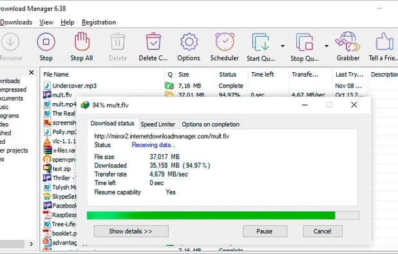Click the booklet PDF file icon
Screen dimensions: 398x254
click(47, 233)
